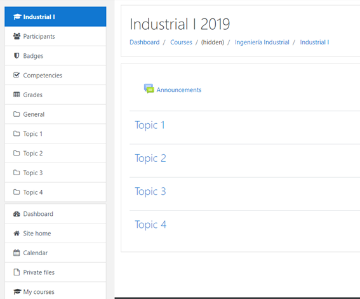Click the graduation cap icon beside Industrial I
This screenshot has width=360, height=299.
(x=17, y=17)
